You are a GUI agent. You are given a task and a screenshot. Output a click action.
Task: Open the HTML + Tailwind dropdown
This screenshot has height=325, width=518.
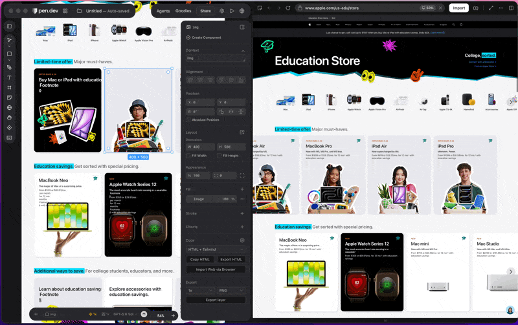[x=216, y=249]
